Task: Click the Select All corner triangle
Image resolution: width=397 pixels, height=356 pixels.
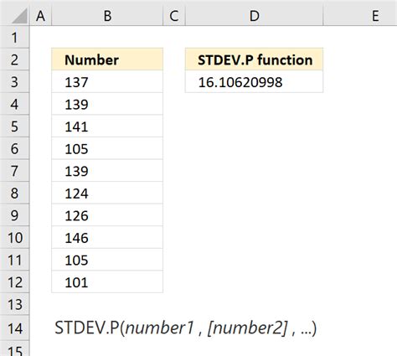Action: [x=19, y=16]
